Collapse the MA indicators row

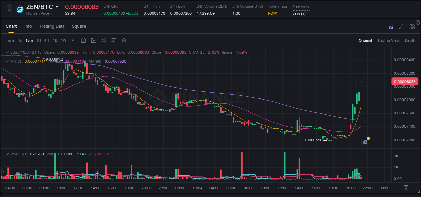tap(7, 61)
